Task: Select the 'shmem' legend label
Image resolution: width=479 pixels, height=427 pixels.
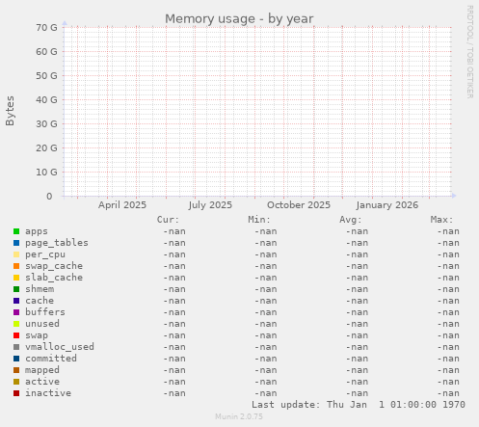Action: point(40,289)
